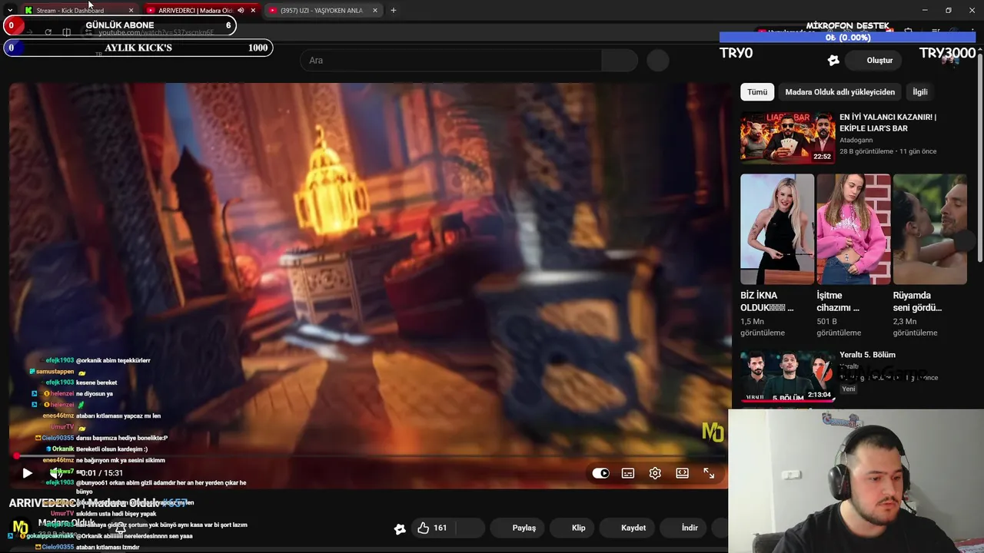The height and width of the screenshot is (553, 984).
Task: Open subtitles control in player
Action: (x=628, y=473)
